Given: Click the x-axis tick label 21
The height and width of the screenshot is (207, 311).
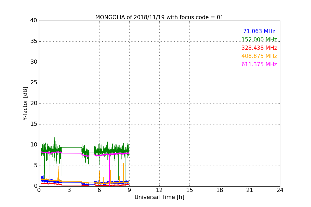Looking at the screenshot, I should [250, 190].
